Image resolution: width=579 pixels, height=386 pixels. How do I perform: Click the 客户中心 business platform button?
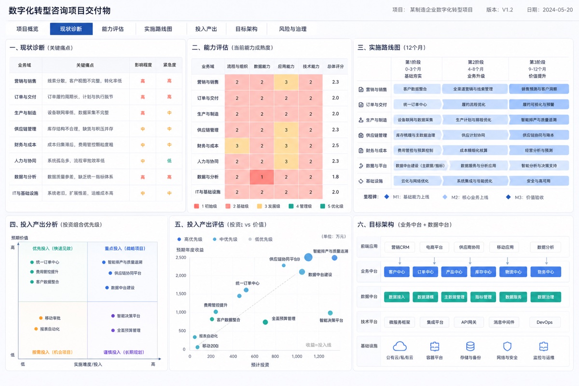click(x=397, y=272)
